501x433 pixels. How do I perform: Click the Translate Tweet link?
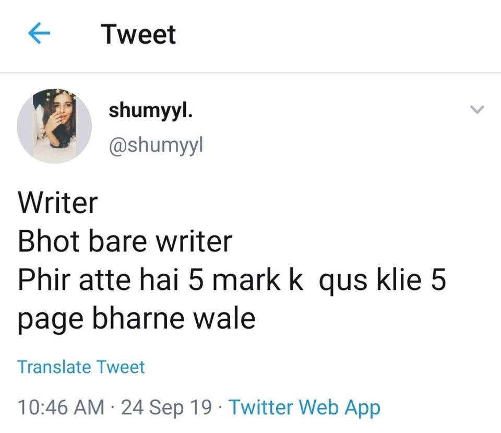tap(81, 367)
